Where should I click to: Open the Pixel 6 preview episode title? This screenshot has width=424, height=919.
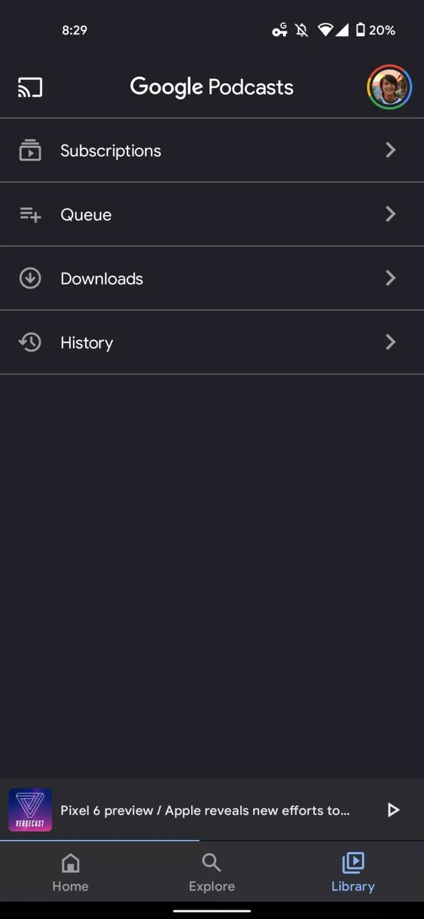coord(205,810)
